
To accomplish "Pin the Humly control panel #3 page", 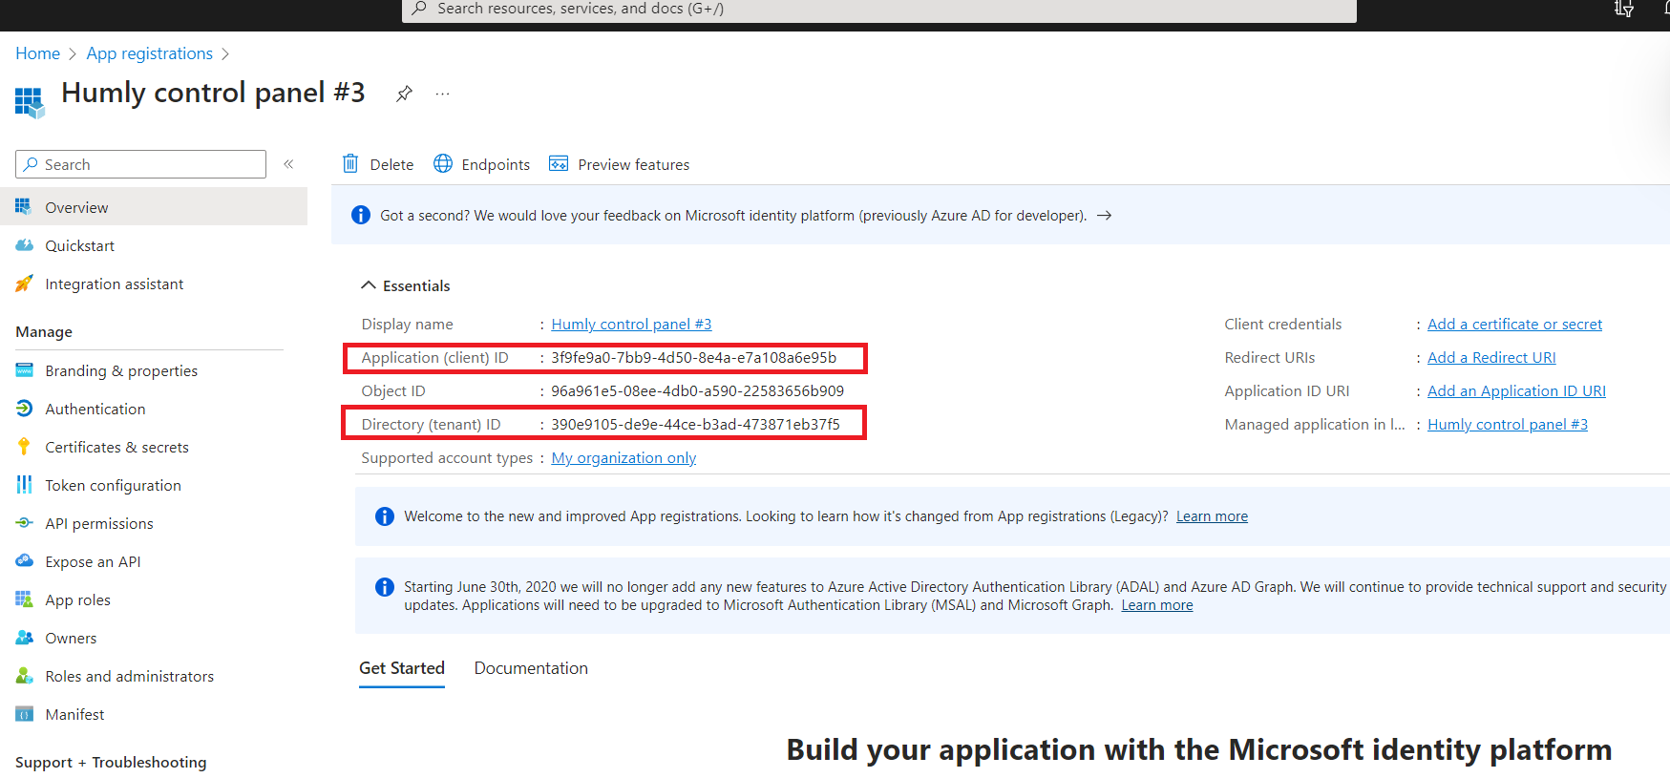I will 404,94.
